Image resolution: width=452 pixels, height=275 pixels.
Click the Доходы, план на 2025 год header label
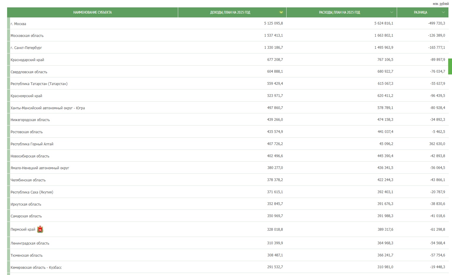(230, 12)
